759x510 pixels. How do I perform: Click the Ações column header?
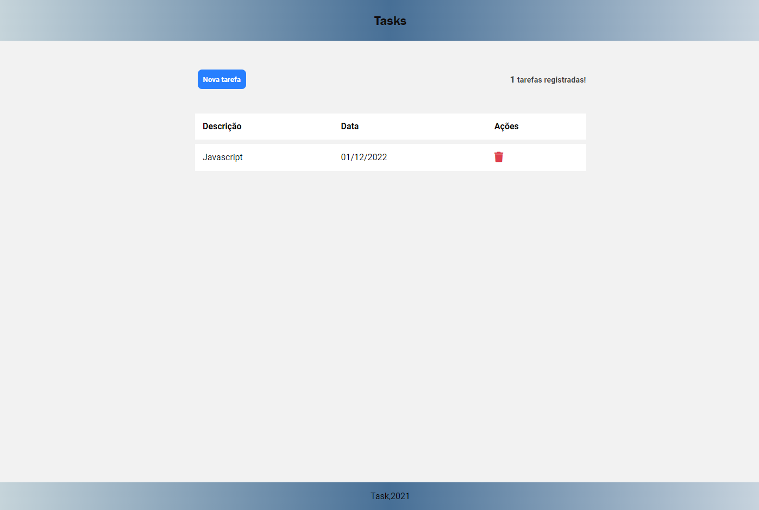pos(506,126)
